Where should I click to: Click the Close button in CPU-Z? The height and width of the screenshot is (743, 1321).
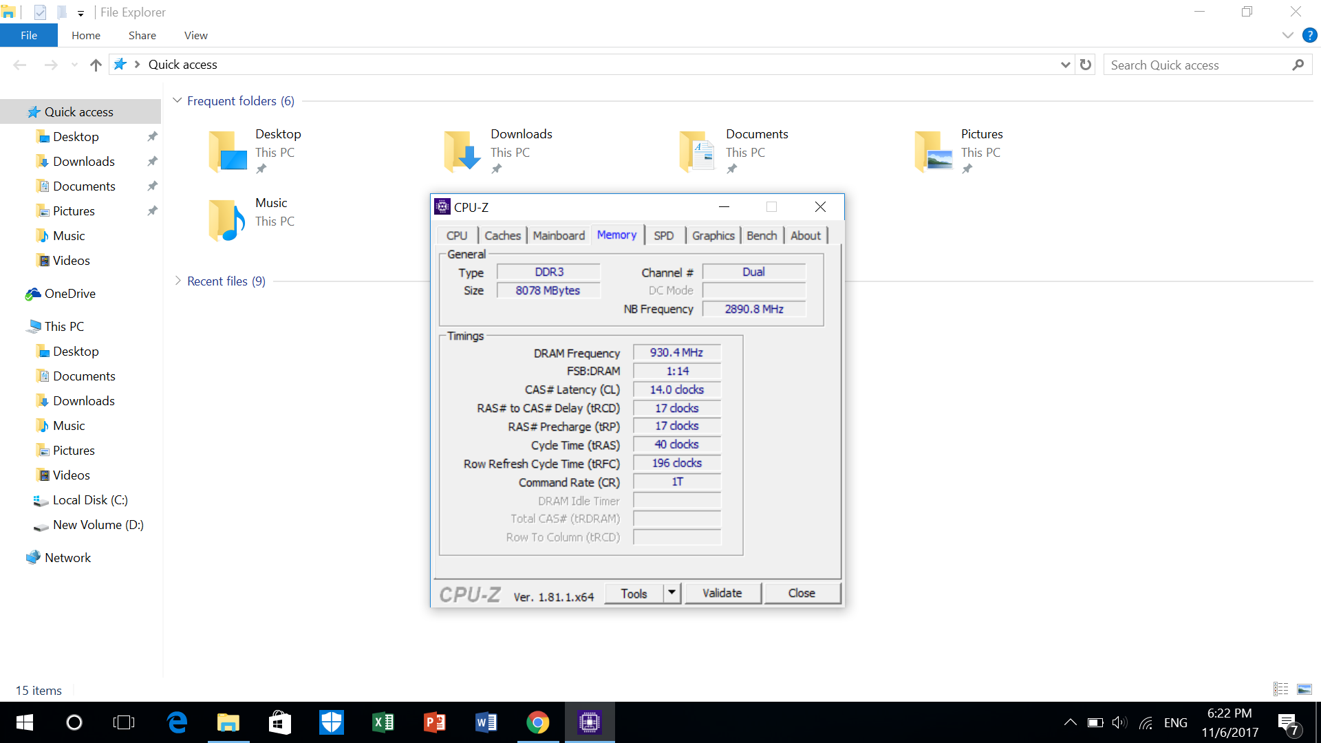[x=802, y=593]
